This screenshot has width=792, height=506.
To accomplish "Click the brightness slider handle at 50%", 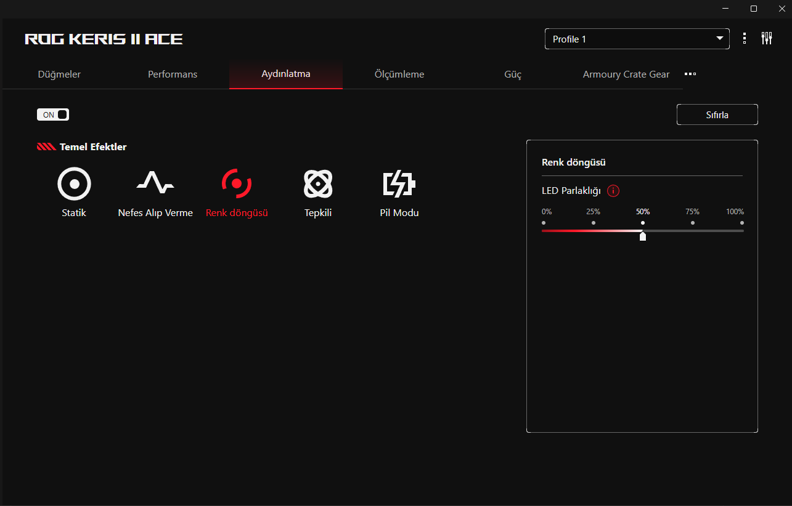I will click(x=643, y=235).
